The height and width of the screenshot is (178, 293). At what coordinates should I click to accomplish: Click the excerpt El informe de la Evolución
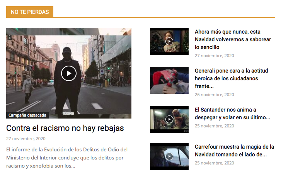coord(67,158)
